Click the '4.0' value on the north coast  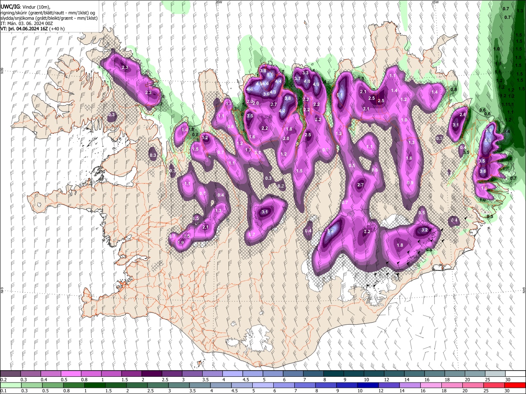[307, 81]
